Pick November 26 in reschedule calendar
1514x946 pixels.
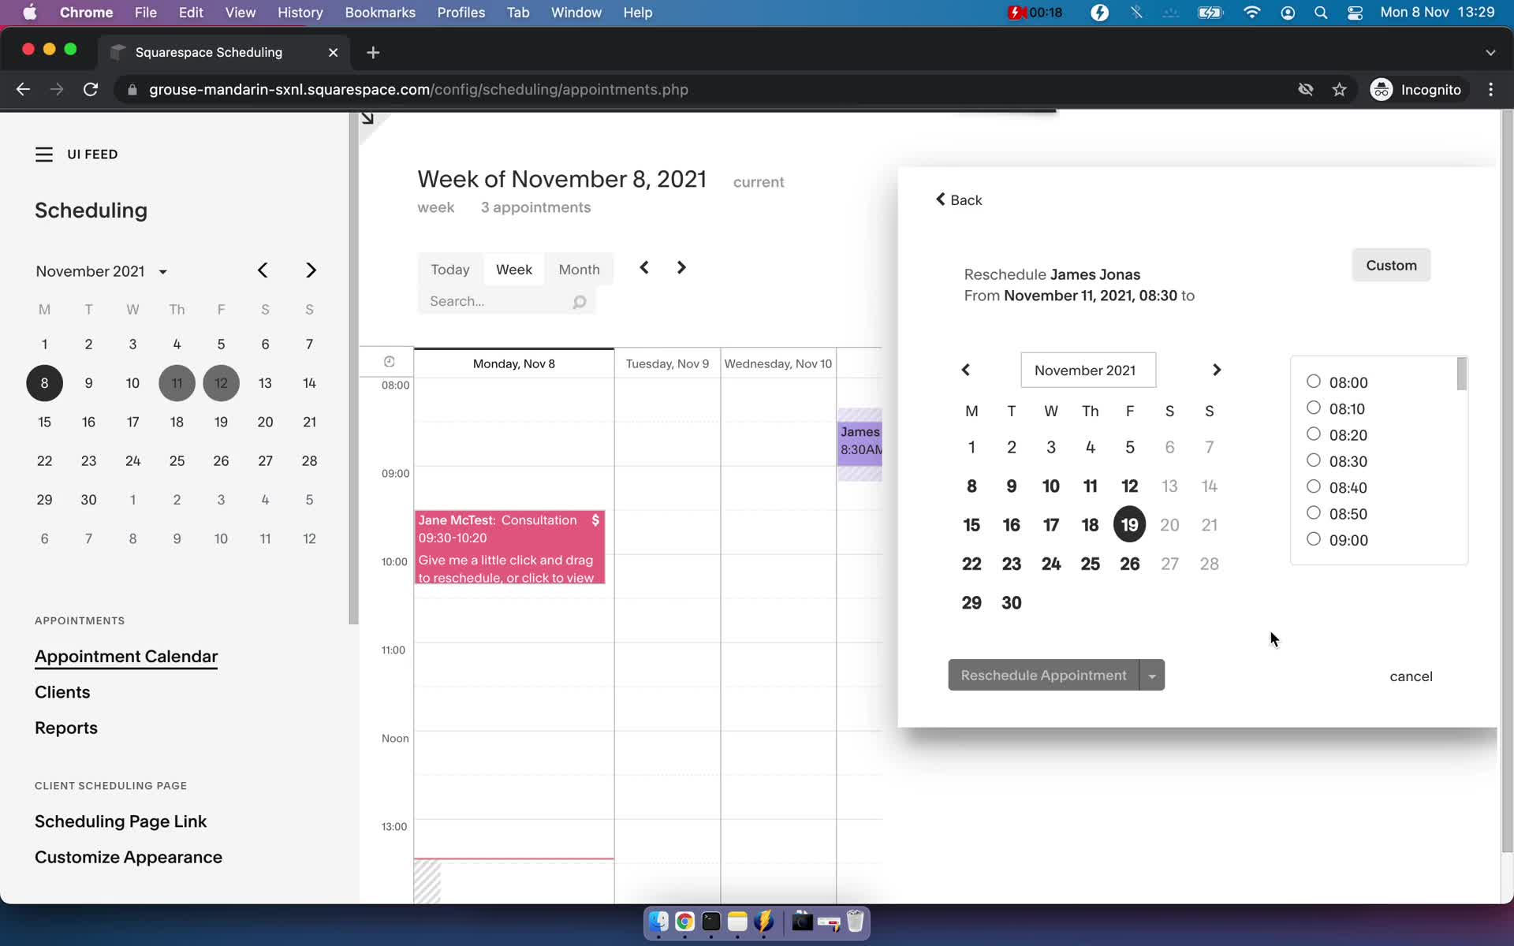click(1129, 564)
